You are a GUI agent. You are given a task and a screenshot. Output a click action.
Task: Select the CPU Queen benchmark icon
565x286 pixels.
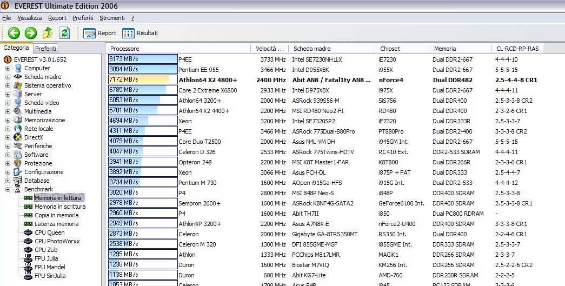[x=29, y=232]
